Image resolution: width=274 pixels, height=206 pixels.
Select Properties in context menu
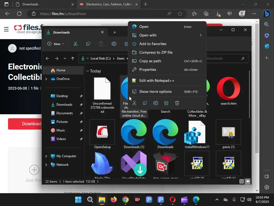click(x=167, y=69)
